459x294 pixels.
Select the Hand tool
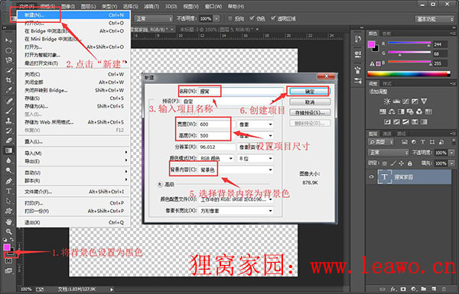click(x=8, y=221)
